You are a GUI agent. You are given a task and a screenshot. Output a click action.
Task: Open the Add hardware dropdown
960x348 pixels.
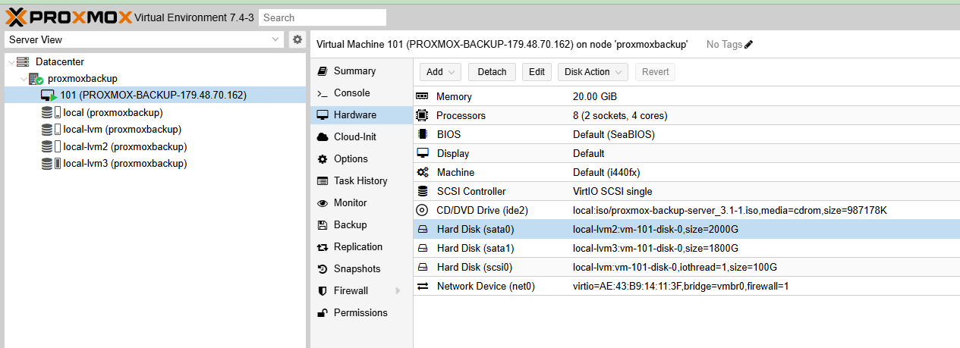tap(440, 72)
